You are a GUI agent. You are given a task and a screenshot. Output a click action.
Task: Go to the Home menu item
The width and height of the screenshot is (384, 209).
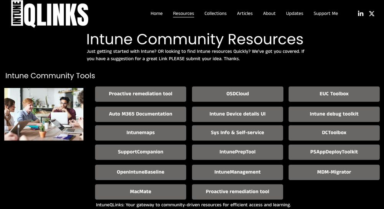pyautogui.click(x=157, y=13)
